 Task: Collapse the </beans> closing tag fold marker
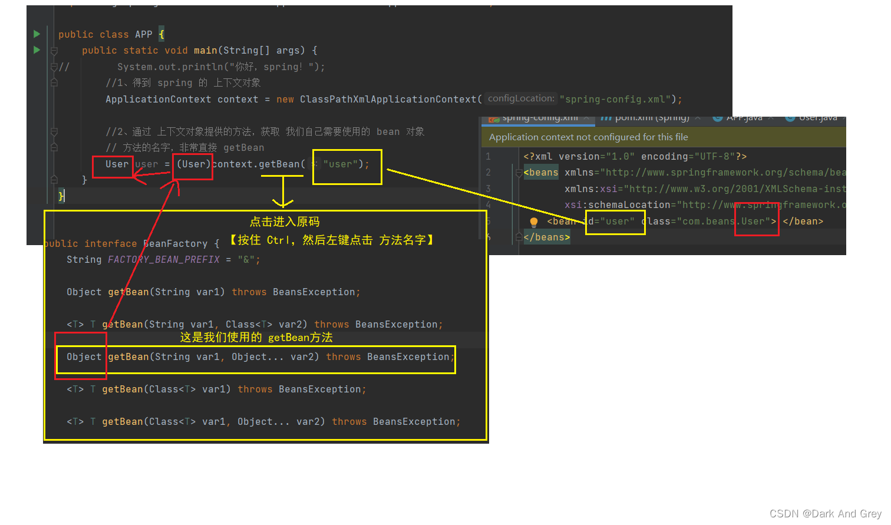coord(519,237)
